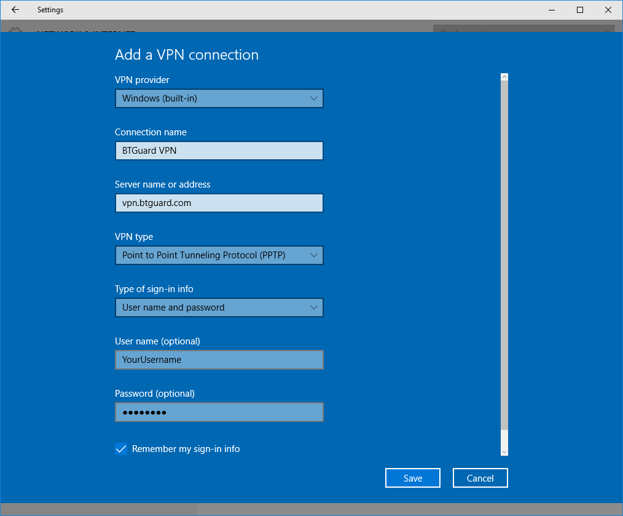Image resolution: width=623 pixels, height=516 pixels.
Task: Click the horizontal scrollbar at the window bottom
Action: coord(98,509)
